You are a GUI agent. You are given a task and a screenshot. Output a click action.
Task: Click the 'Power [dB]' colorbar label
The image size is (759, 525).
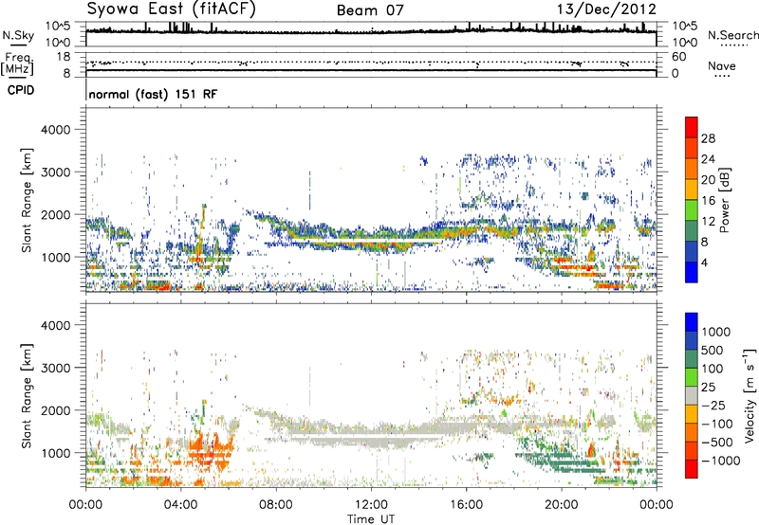click(724, 200)
